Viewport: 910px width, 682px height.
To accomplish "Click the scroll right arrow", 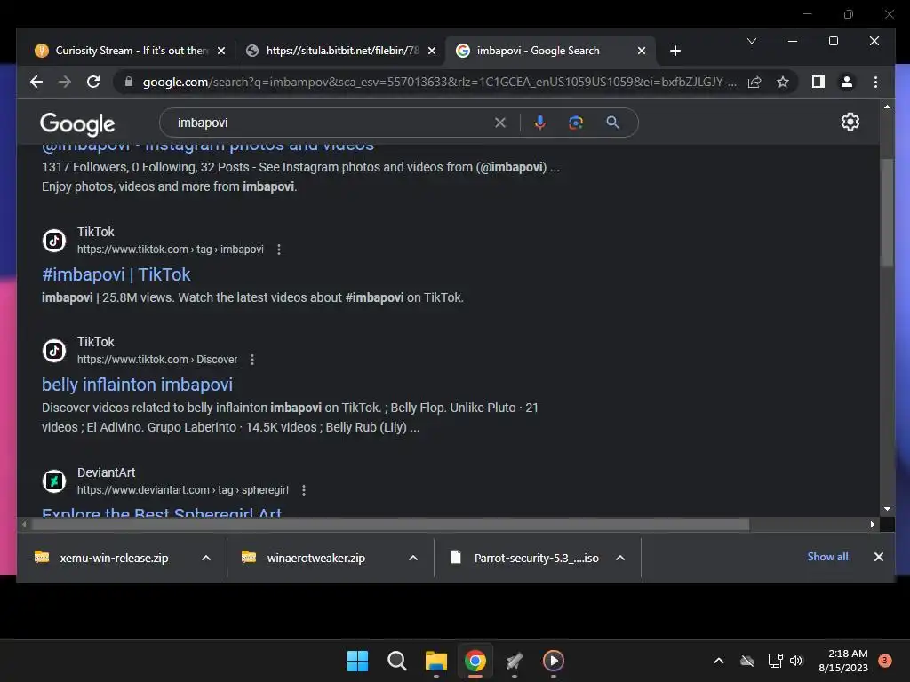I will pos(873,524).
